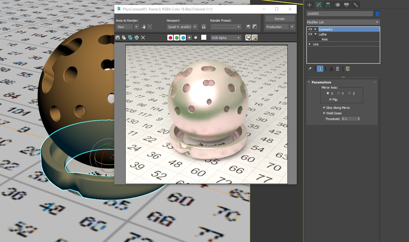Switch to the Hierarchy panel tab
This screenshot has width=409, height=242.
[x=328, y=5]
